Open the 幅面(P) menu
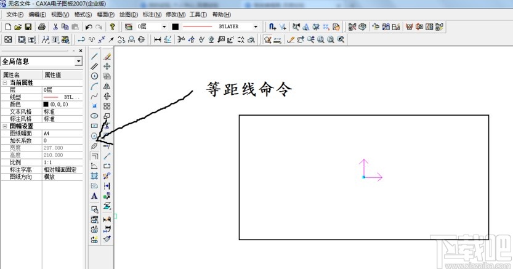 (x=105, y=15)
